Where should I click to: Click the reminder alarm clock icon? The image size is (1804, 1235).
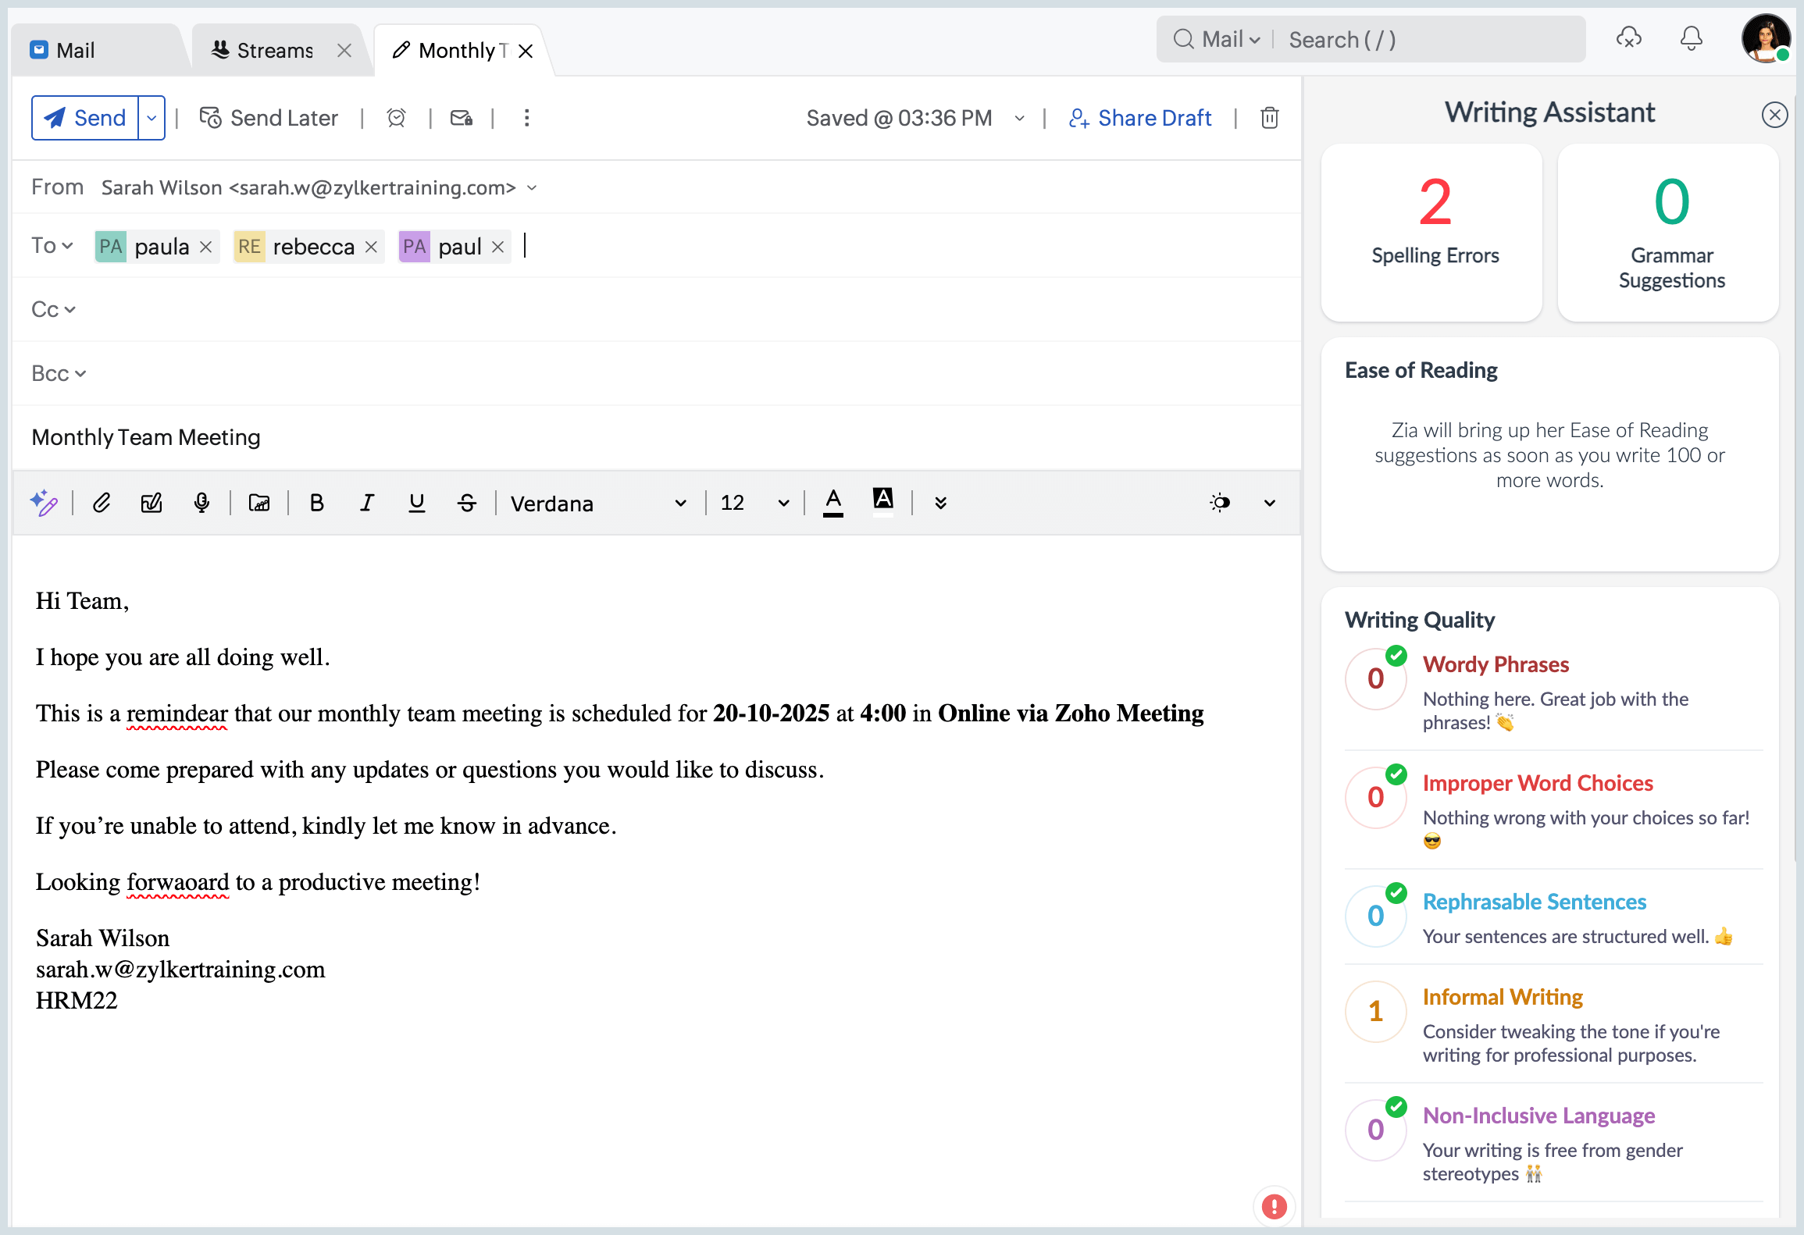pos(396,118)
